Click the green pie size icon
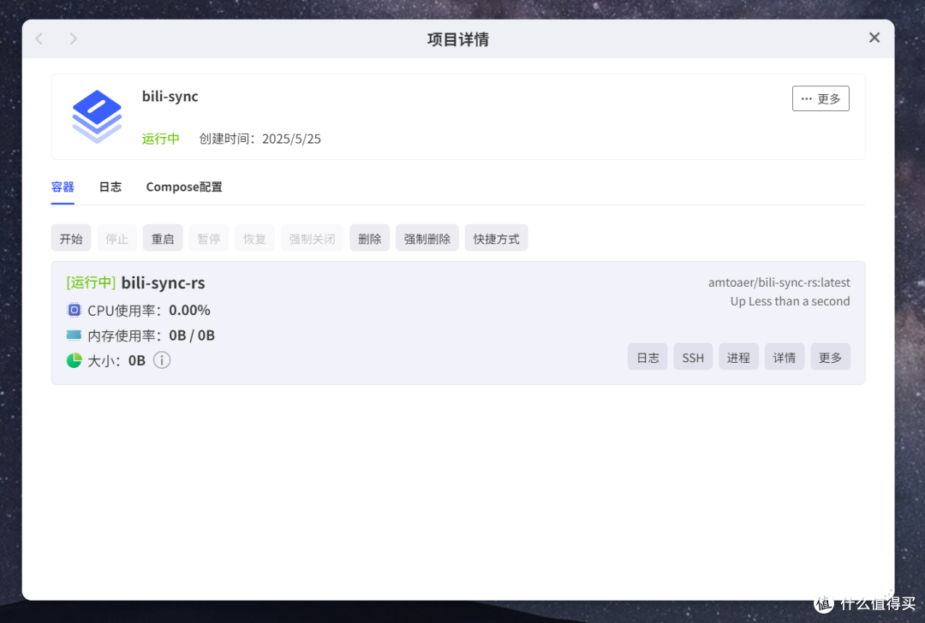Image resolution: width=925 pixels, height=623 pixels. pyautogui.click(x=74, y=360)
